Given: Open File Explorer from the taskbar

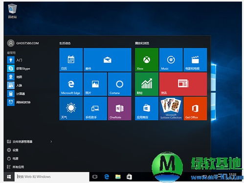Looking at the screenshot, I should (118, 177).
